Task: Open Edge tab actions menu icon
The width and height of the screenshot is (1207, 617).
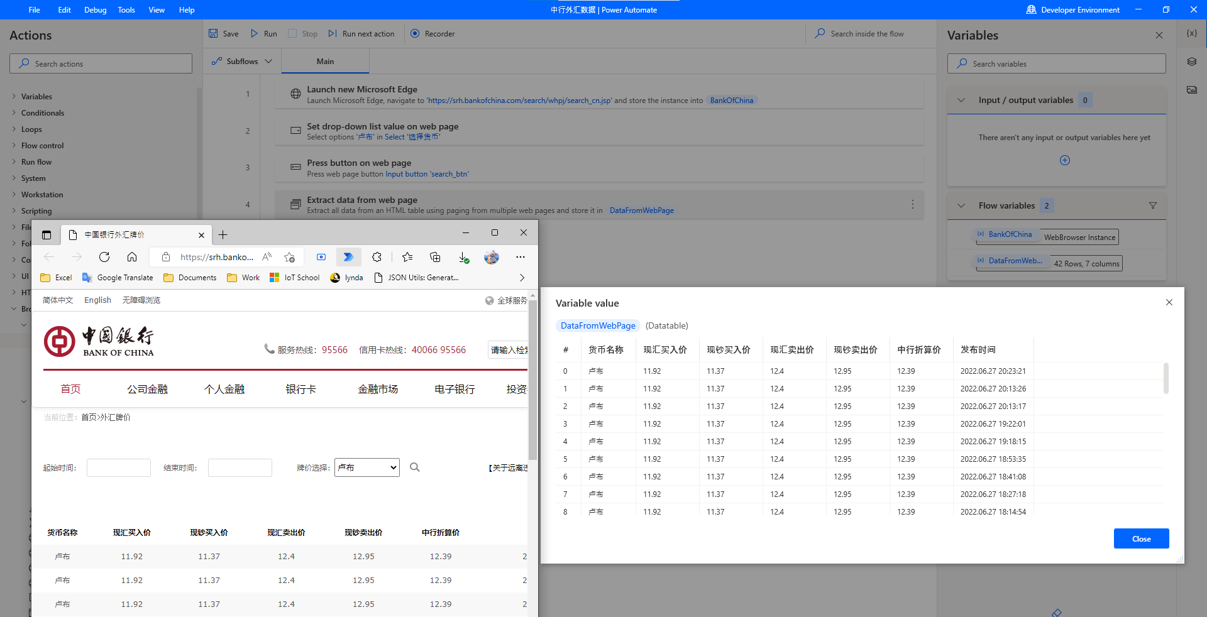Action: click(47, 235)
